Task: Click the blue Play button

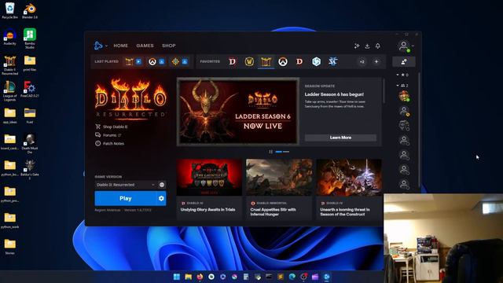Action: coord(126,199)
